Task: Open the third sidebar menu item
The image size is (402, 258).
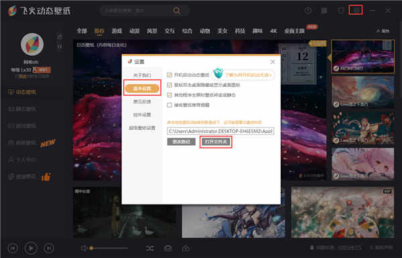Action: (22, 126)
